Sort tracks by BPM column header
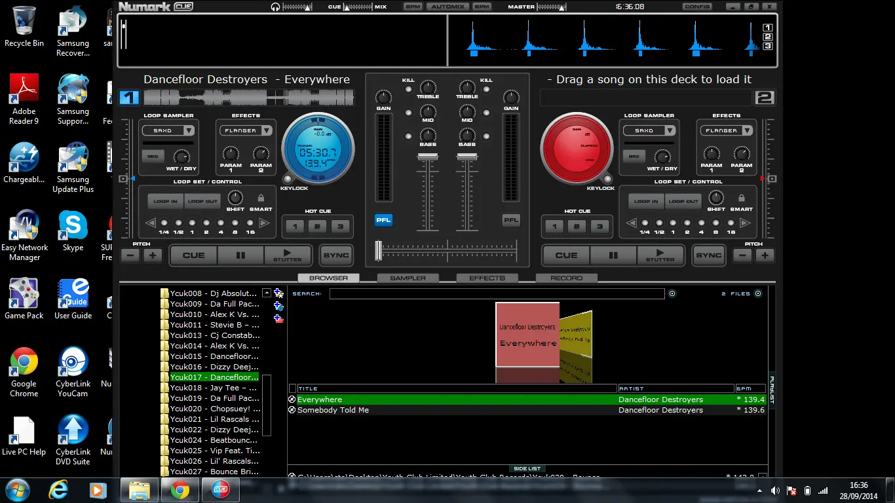 click(750, 388)
